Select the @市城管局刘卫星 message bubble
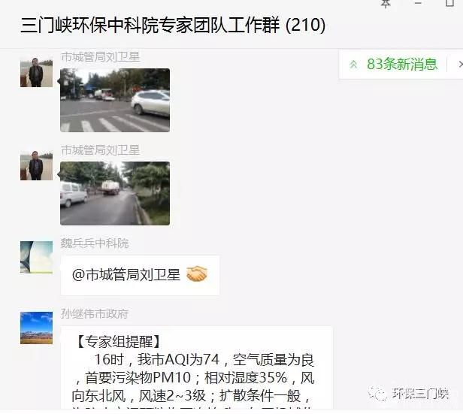Viewport: 463px width, 414px height. pos(140,275)
